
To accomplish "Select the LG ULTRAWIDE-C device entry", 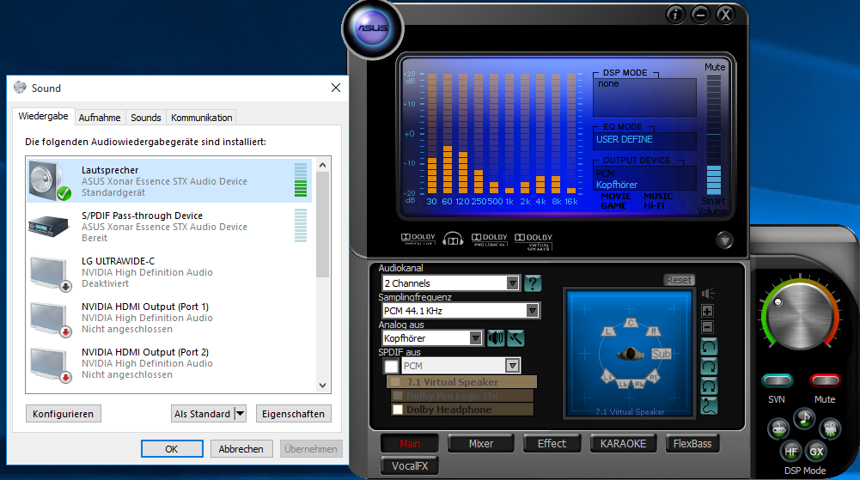I will [x=170, y=272].
